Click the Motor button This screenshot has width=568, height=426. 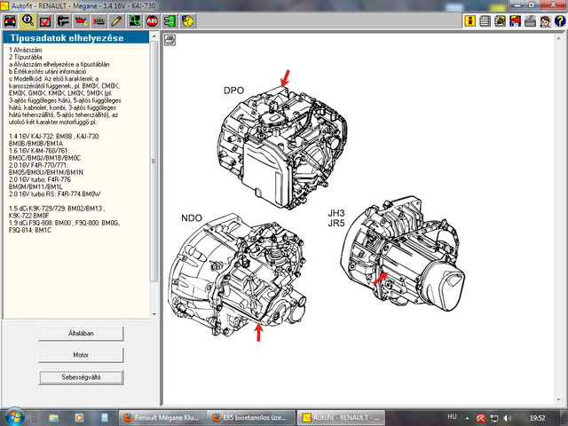(x=81, y=355)
